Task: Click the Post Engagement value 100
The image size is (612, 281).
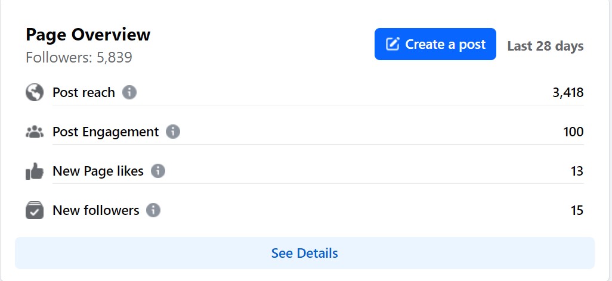Action: pos(573,132)
